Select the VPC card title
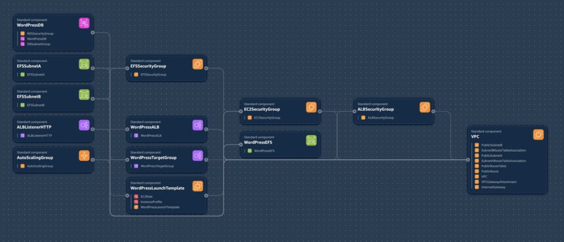 [475, 137]
